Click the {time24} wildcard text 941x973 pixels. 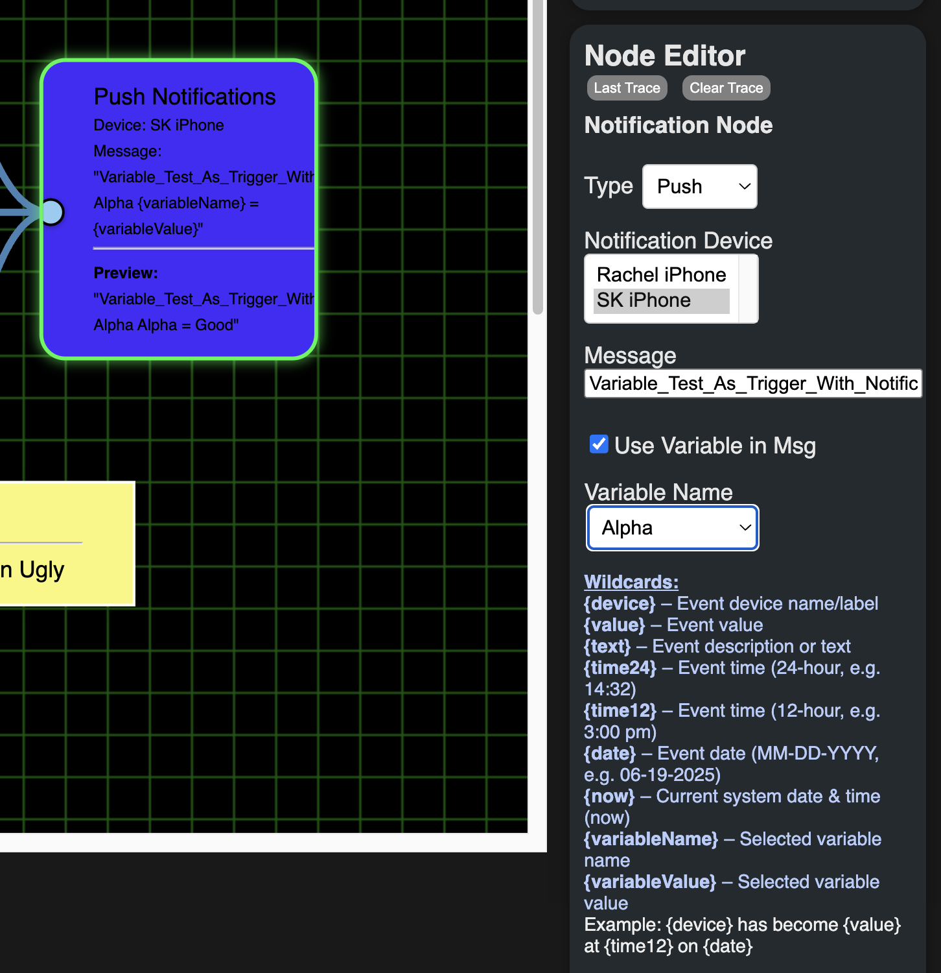click(x=621, y=667)
